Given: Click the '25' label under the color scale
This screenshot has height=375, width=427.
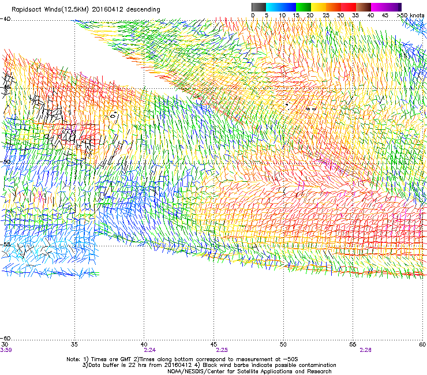Looking at the screenshot, I should (x=326, y=16).
